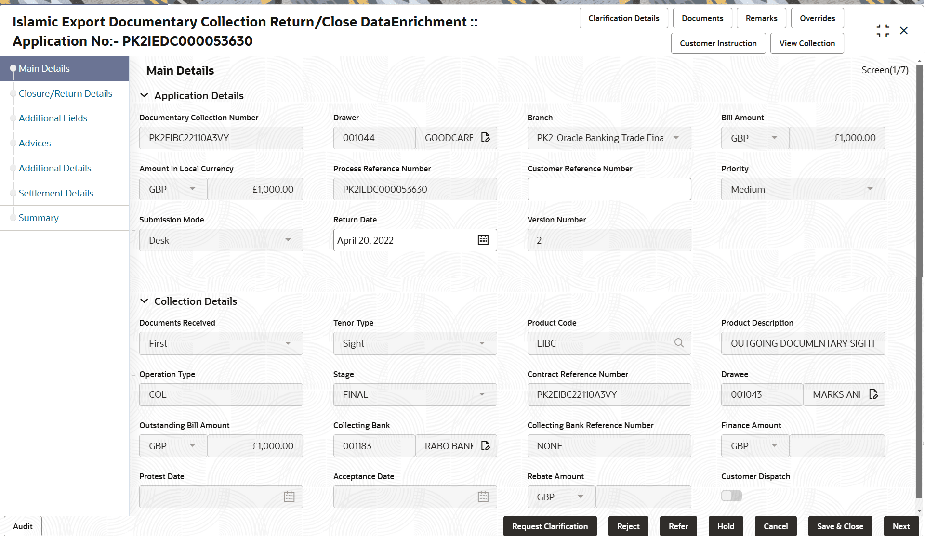Open the Protest Date calendar picker
Viewport: 925px width, 536px height.
click(x=289, y=497)
